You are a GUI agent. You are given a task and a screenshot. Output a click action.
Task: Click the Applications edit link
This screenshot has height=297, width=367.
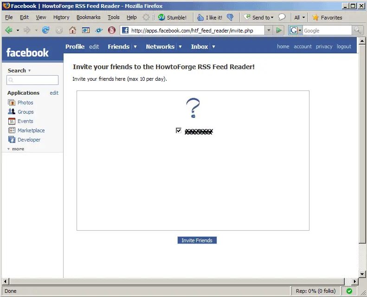[54, 93]
